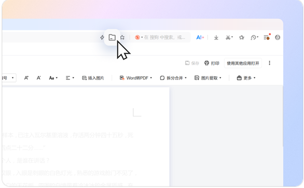Open the downloads icon

pos(216,37)
